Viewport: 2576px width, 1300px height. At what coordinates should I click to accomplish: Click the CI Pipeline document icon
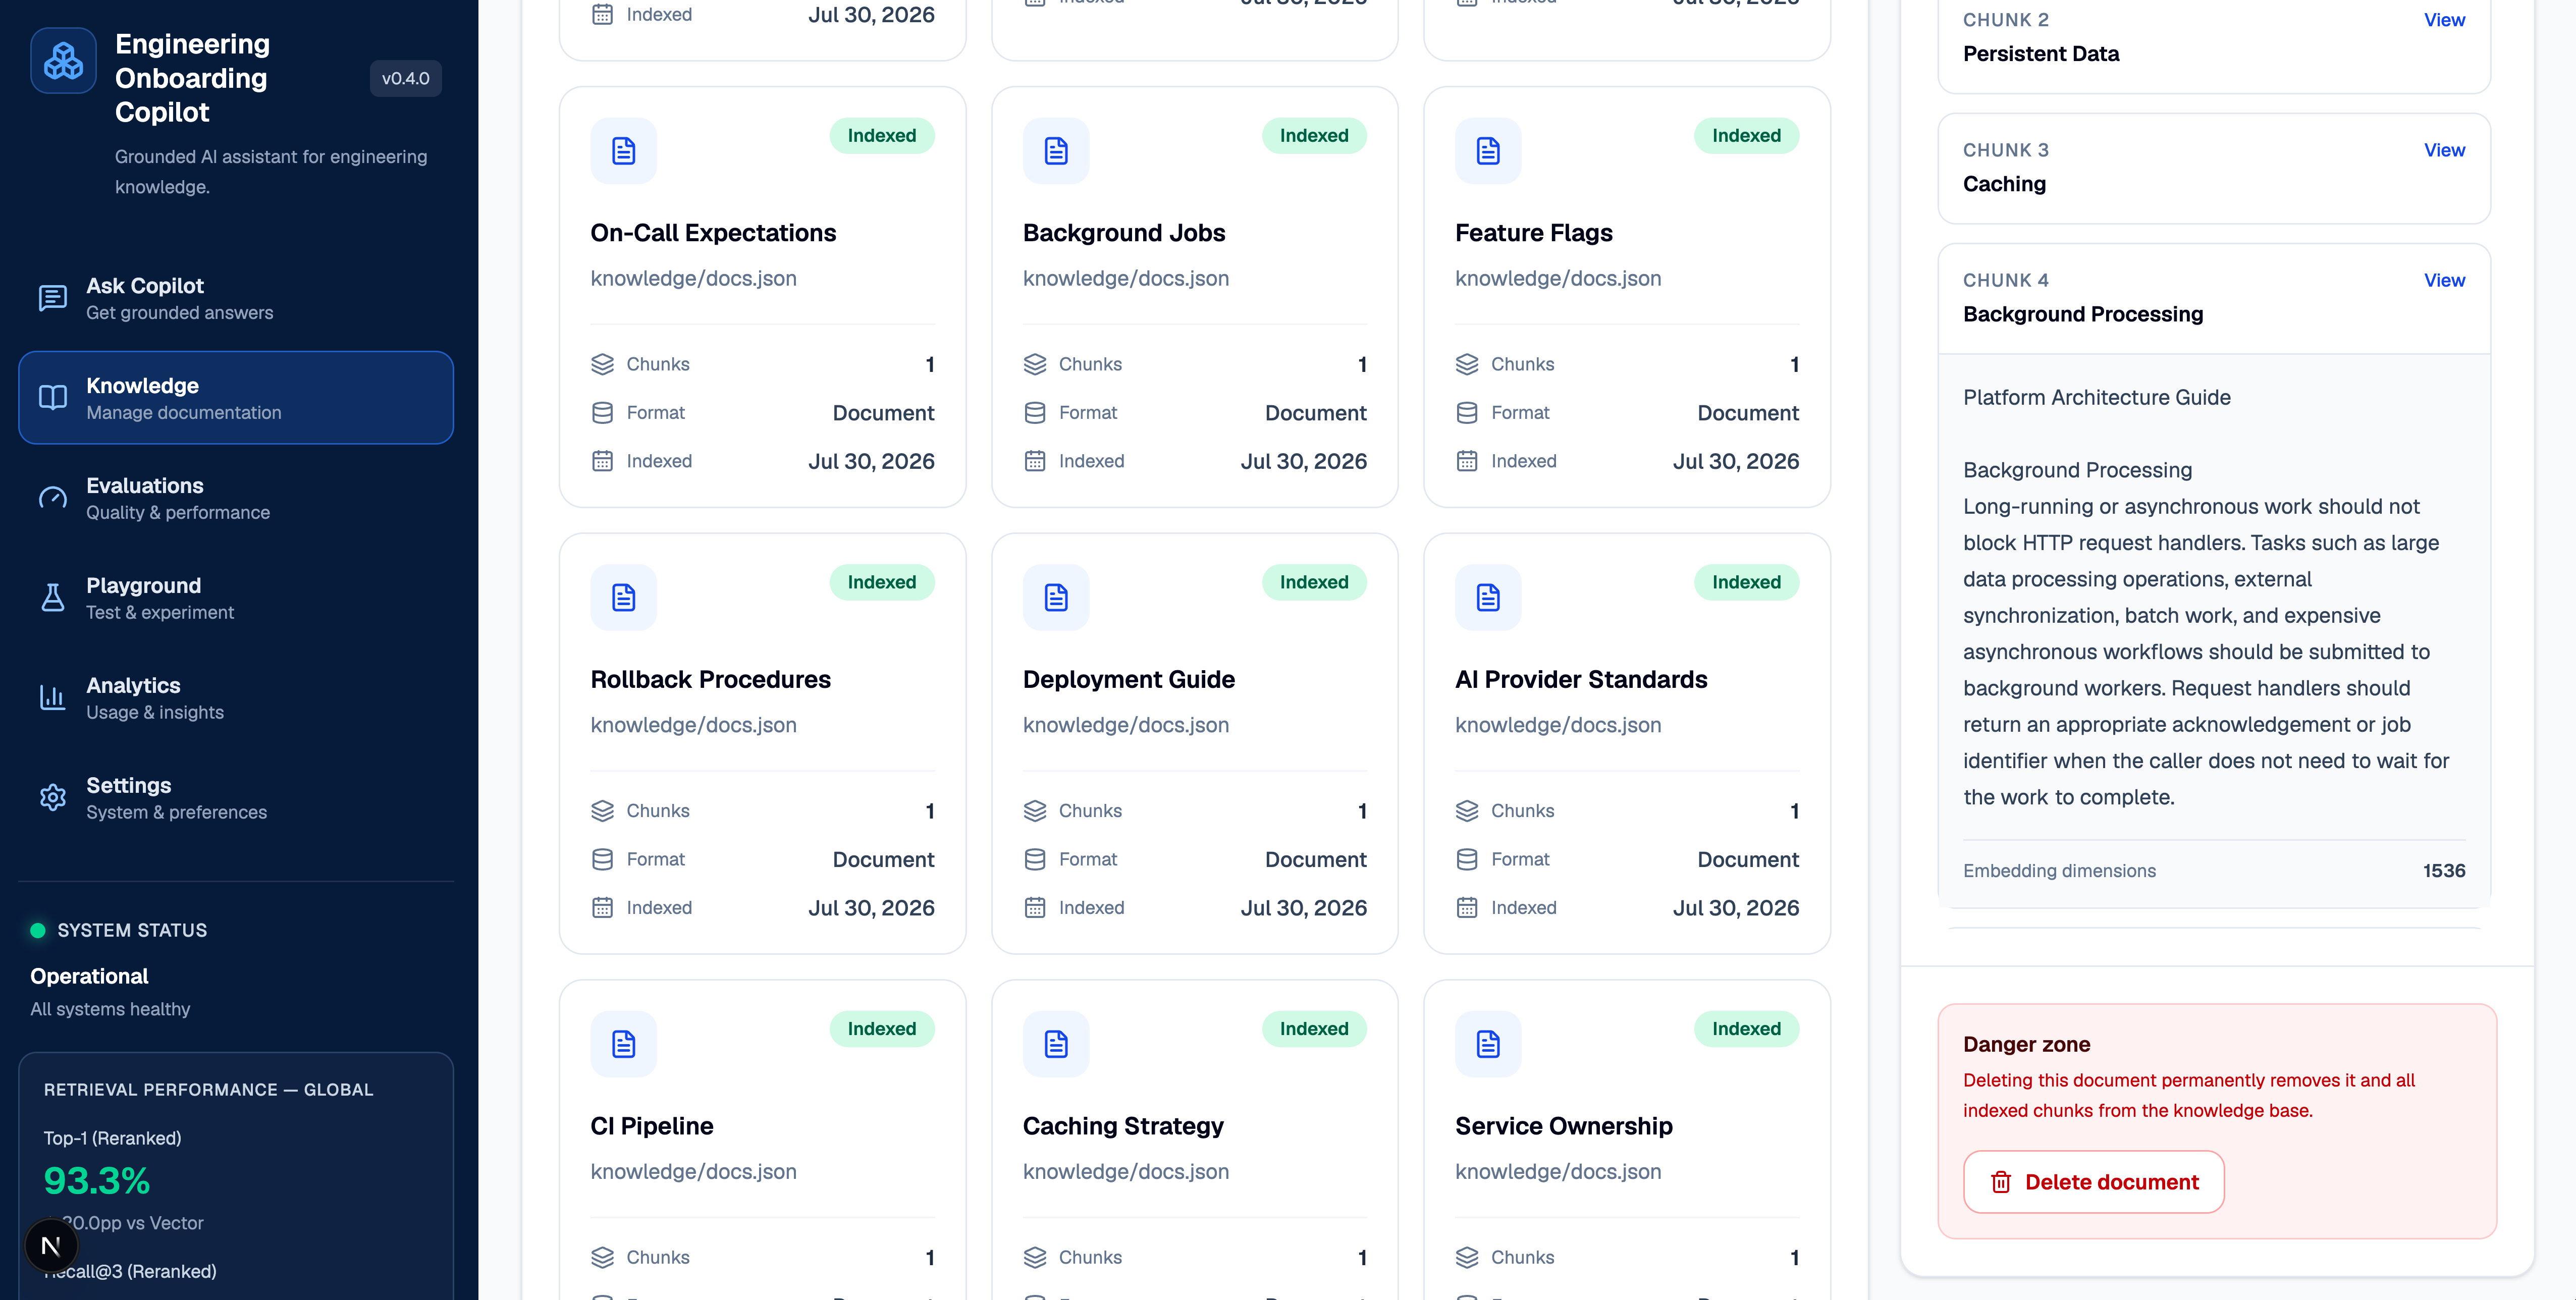point(624,1044)
